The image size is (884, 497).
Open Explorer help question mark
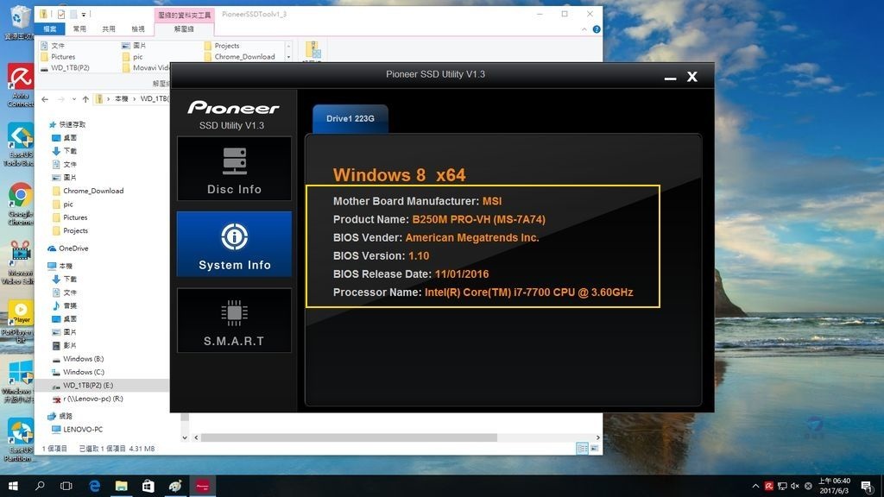(x=597, y=29)
